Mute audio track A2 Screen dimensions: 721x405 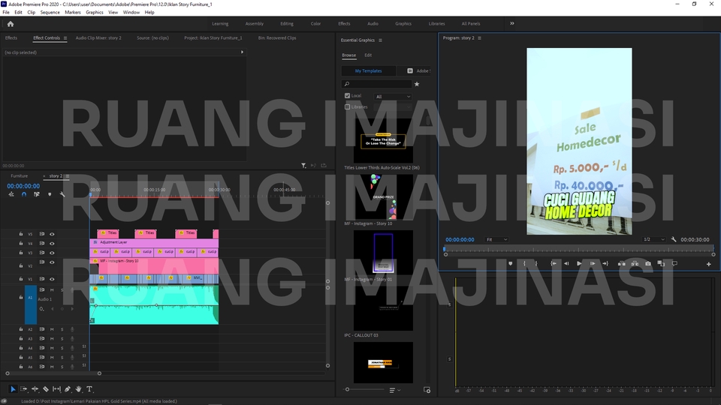(52, 329)
